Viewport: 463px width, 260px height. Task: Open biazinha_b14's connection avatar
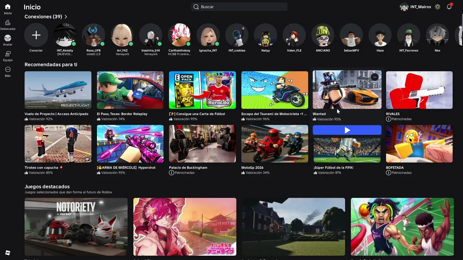[150, 35]
